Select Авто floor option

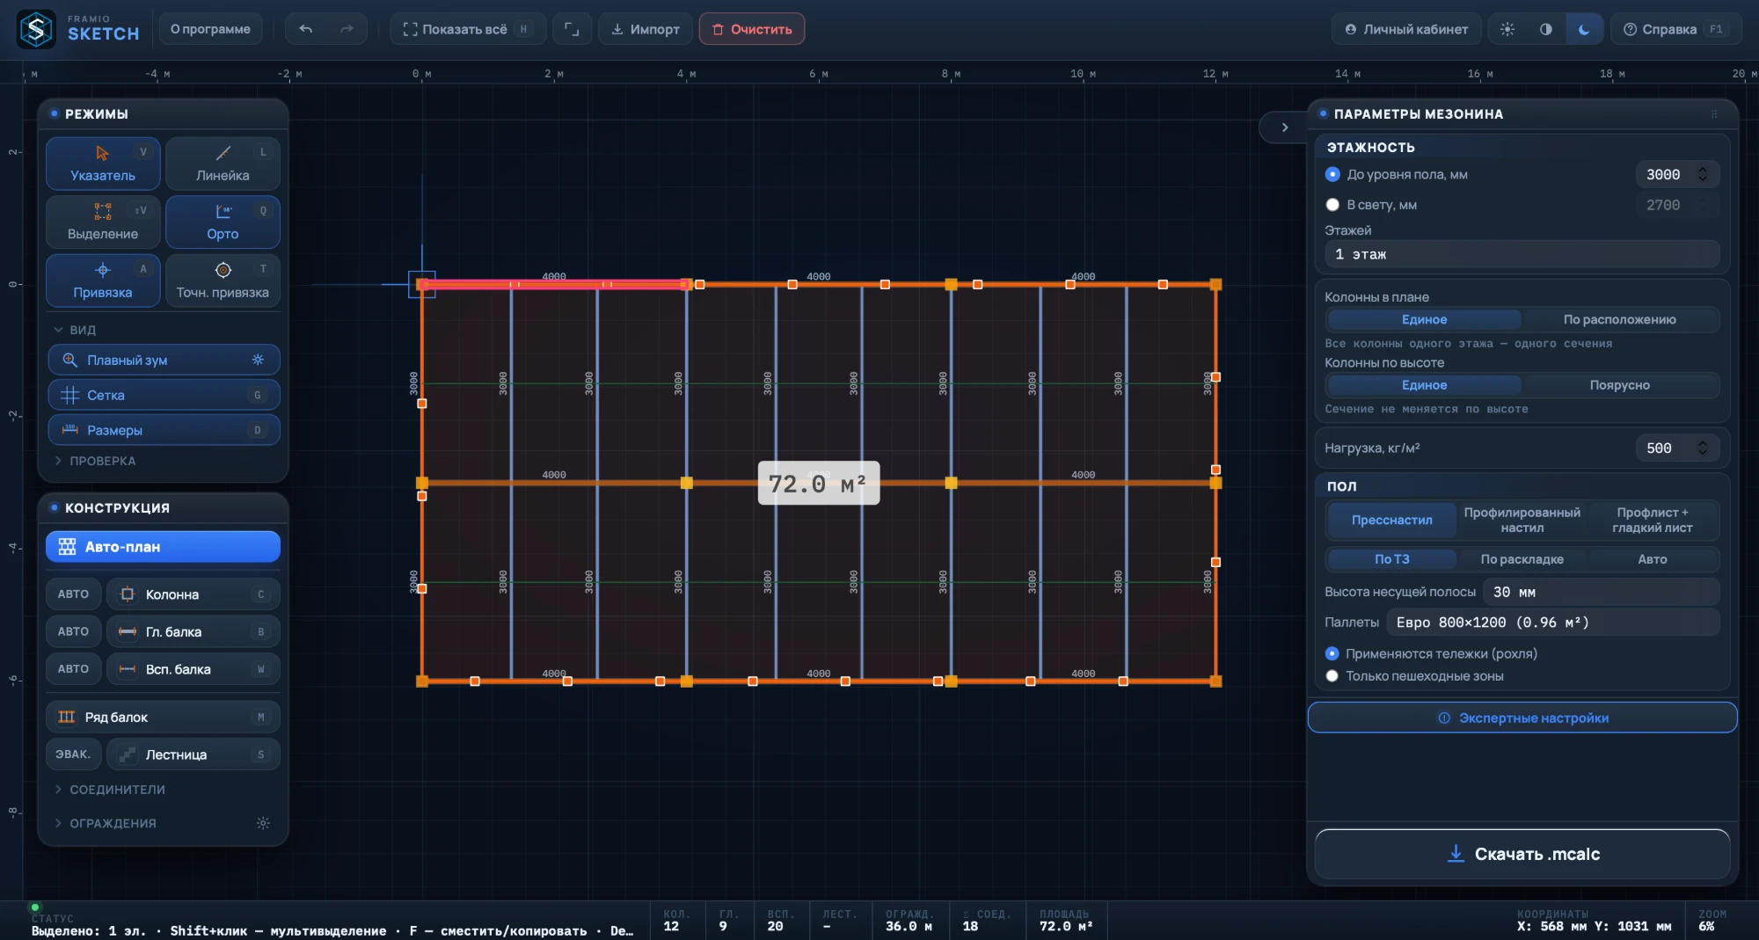pos(1652,559)
